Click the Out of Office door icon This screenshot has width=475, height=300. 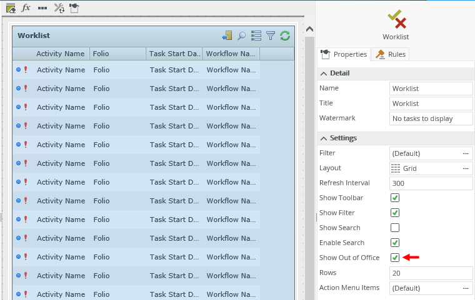(x=227, y=36)
